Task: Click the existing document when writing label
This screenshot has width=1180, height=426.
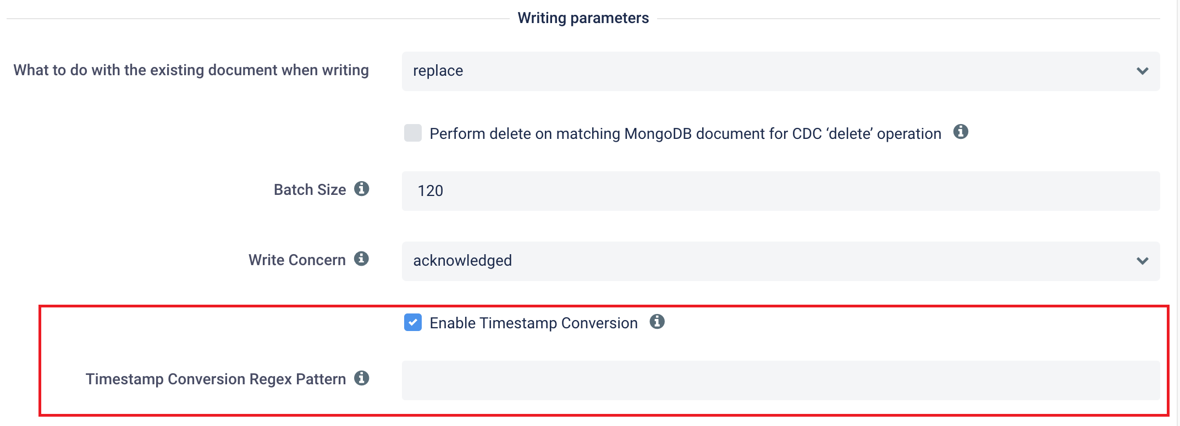Action: point(191,70)
